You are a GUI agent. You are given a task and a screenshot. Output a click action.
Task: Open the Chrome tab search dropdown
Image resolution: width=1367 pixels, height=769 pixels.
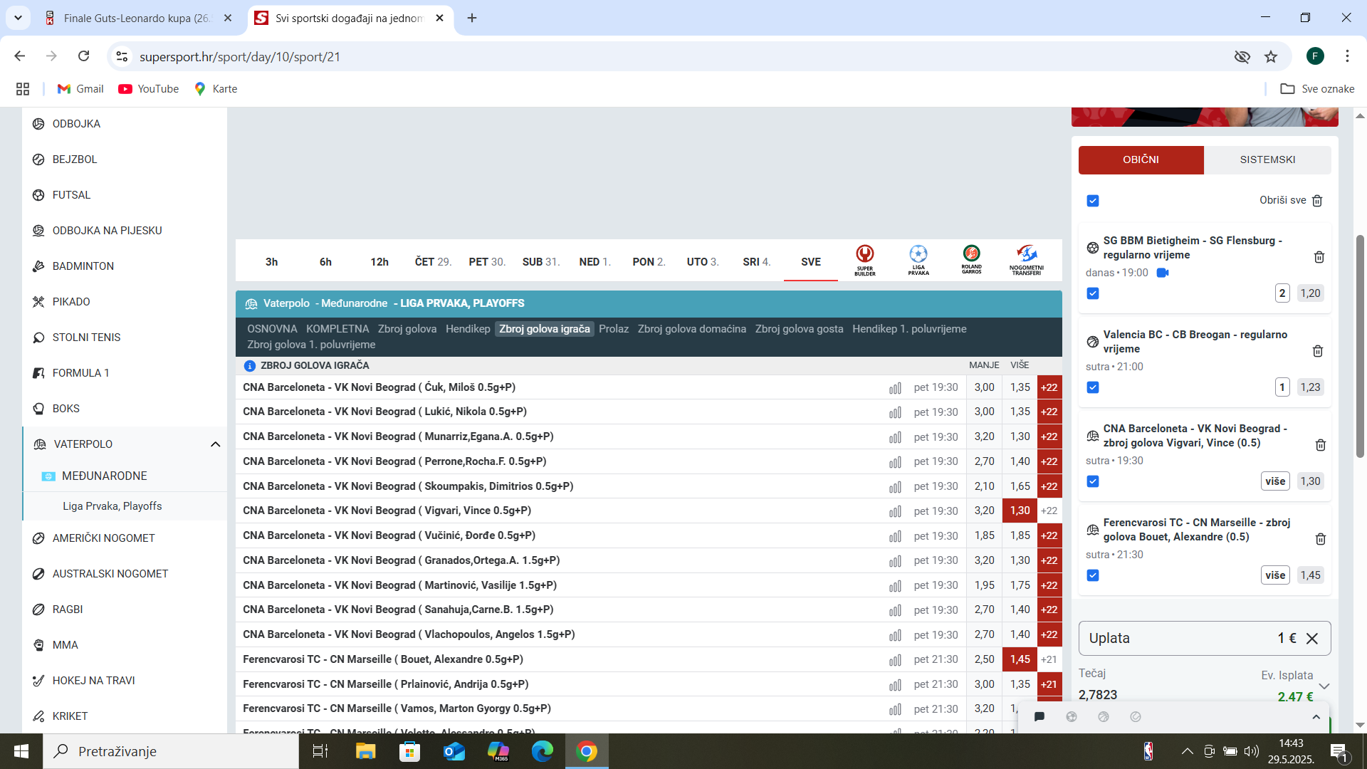(18, 18)
